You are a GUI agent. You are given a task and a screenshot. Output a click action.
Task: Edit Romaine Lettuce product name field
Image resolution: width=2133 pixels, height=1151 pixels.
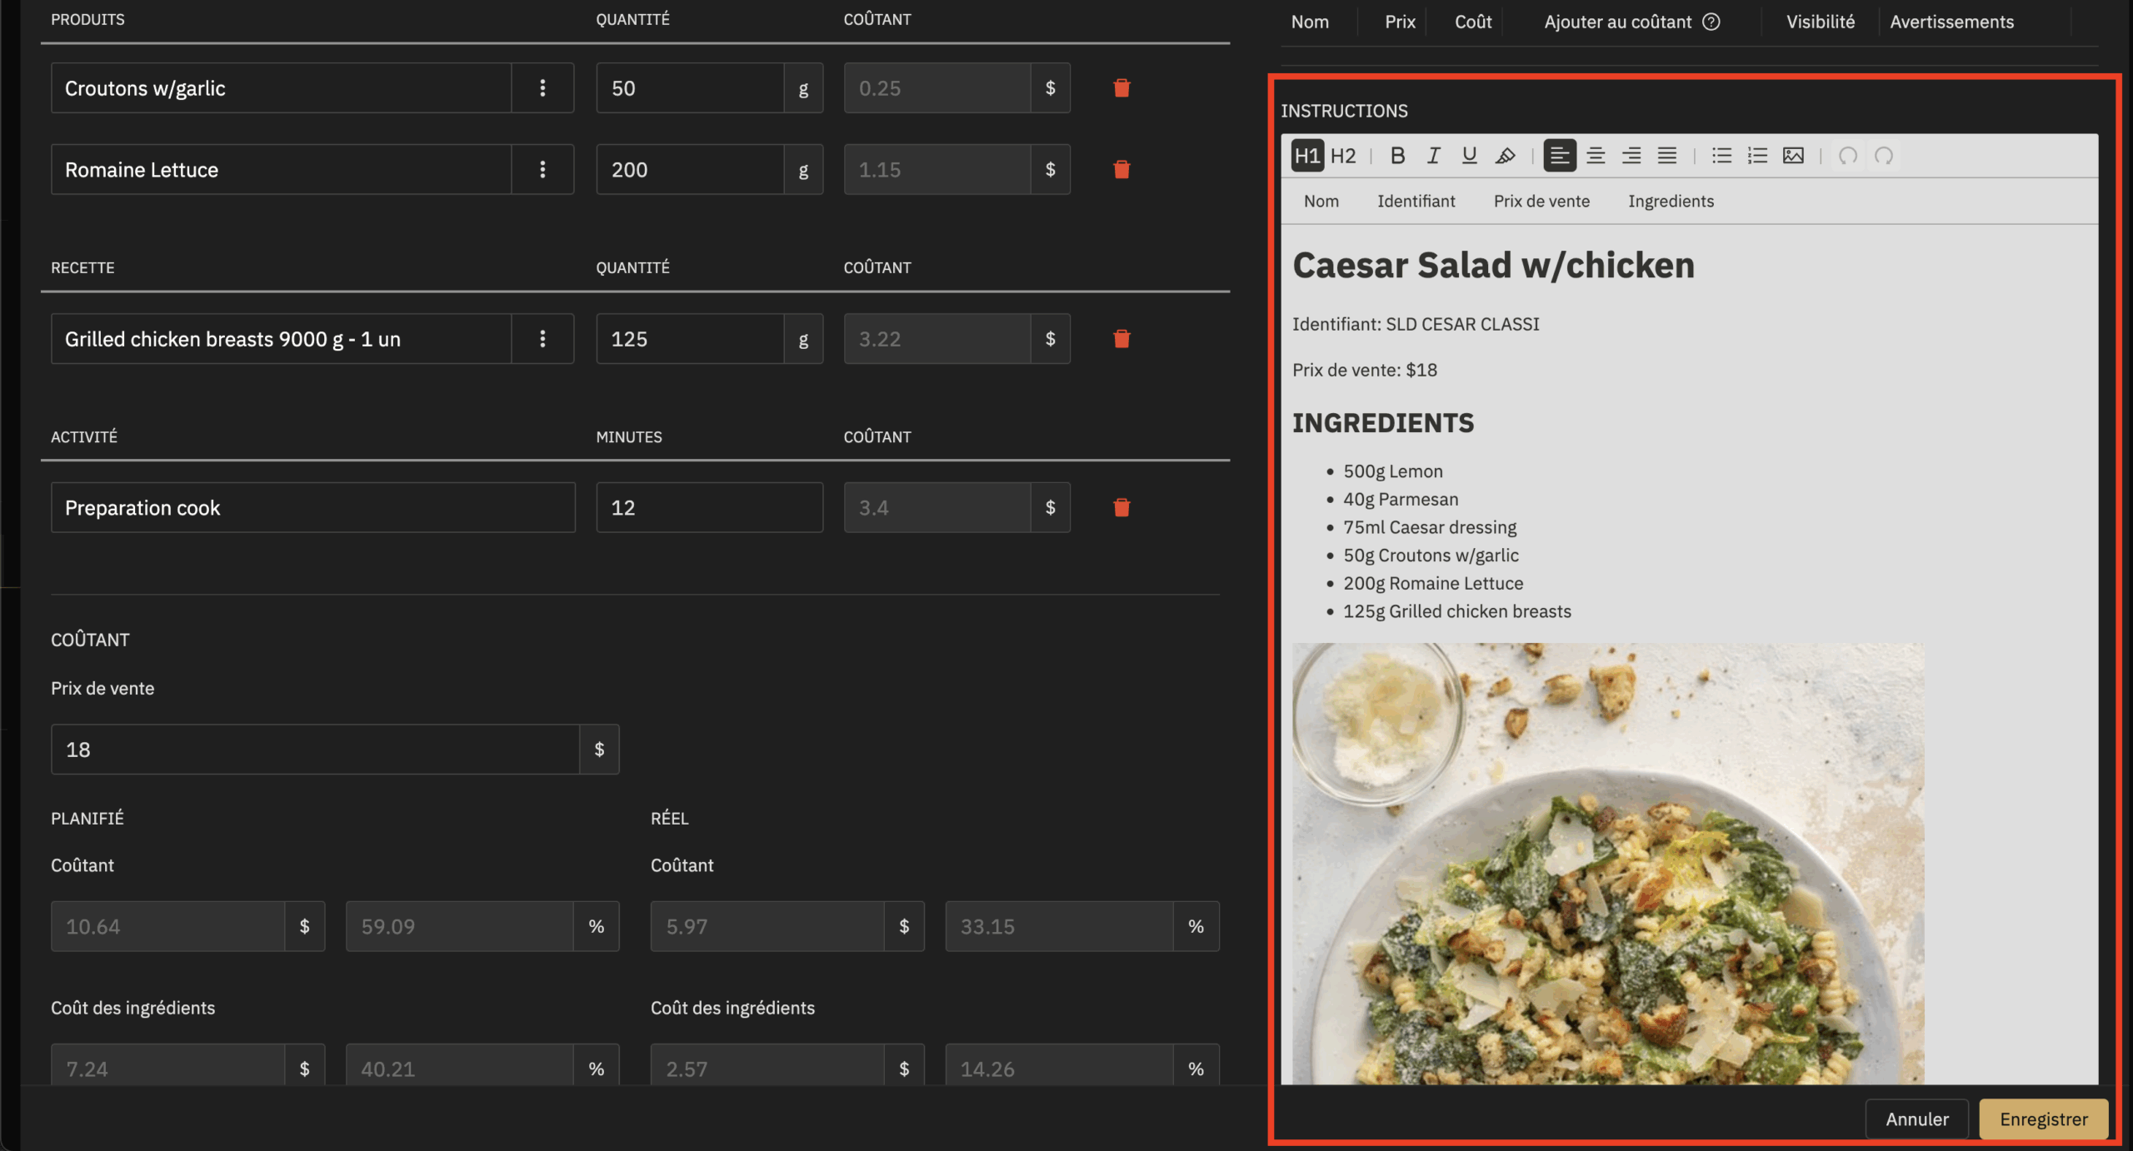(281, 169)
